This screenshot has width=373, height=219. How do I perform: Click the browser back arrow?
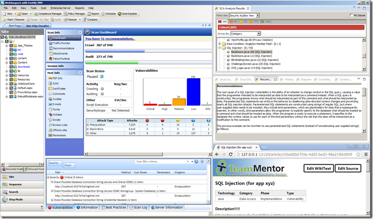pos(217,154)
